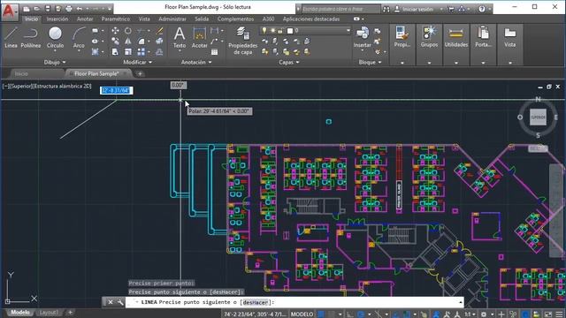This screenshot has height=318, width=566.
Task: Click the layer color swatch beside 0
Action: tap(289, 31)
